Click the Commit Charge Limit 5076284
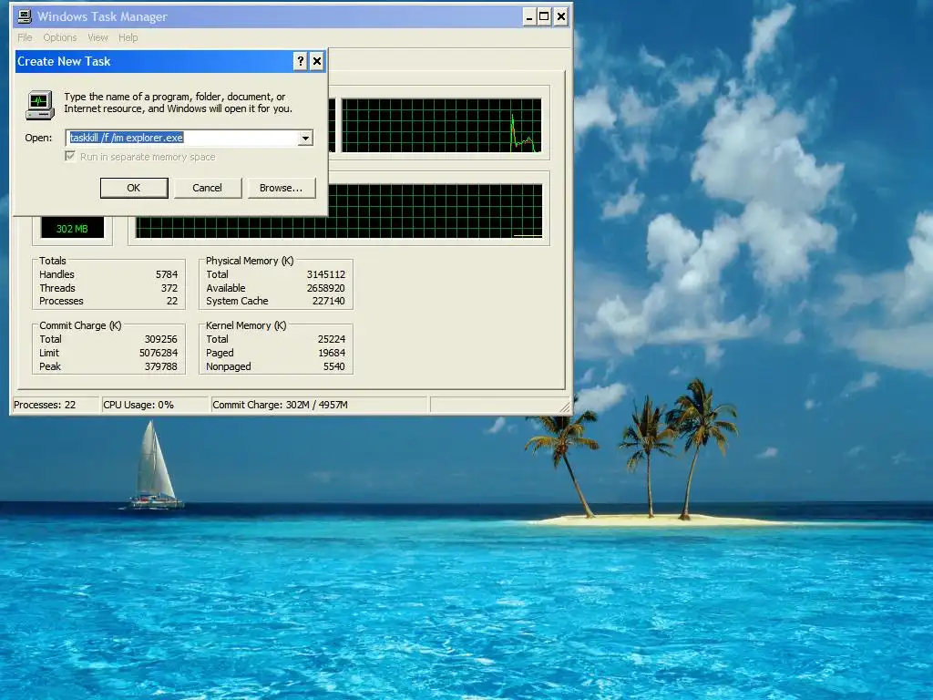 pyautogui.click(x=159, y=353)
